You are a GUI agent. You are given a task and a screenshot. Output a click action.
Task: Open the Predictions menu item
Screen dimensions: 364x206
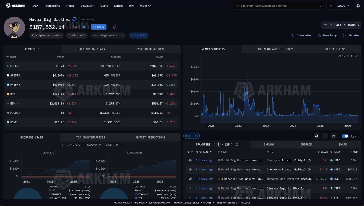pos(52,6)
